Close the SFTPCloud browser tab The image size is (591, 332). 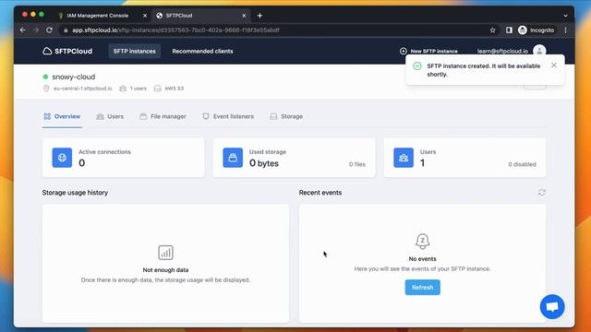244,16
